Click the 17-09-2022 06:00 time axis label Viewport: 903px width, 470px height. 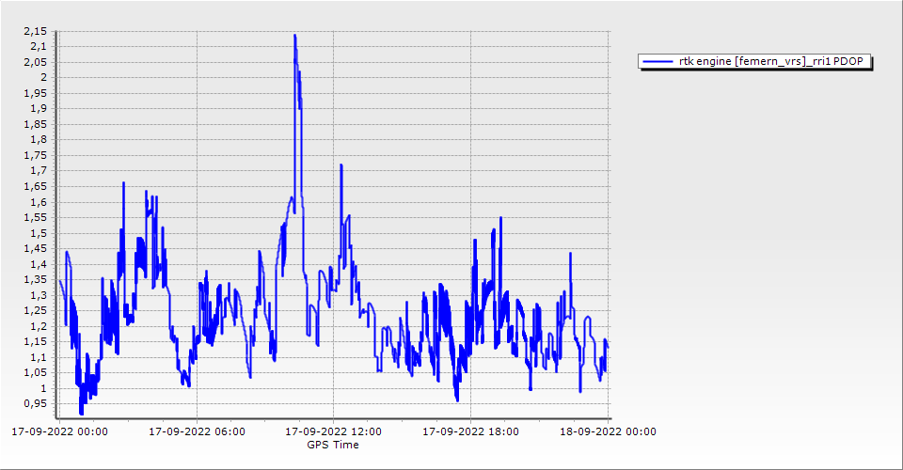(197, 432)
